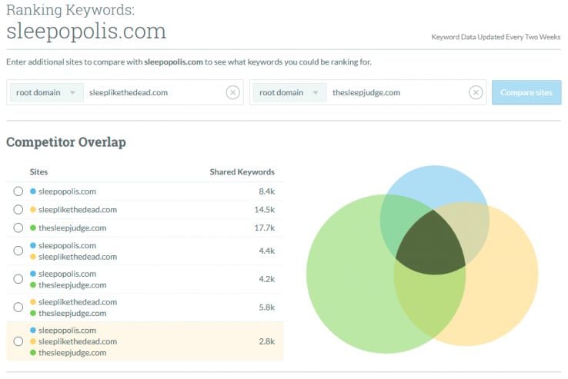
Task: Select the three-site overlap radio button
Action: (x=18, y=341)
